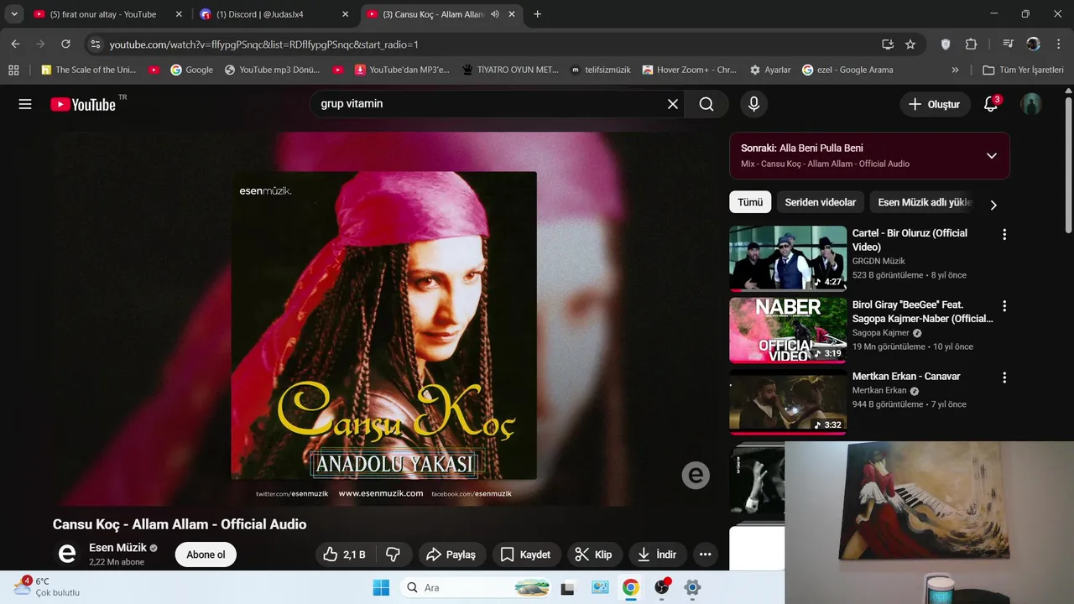Click the GRGDN Müzik channel name

(878, 262)
